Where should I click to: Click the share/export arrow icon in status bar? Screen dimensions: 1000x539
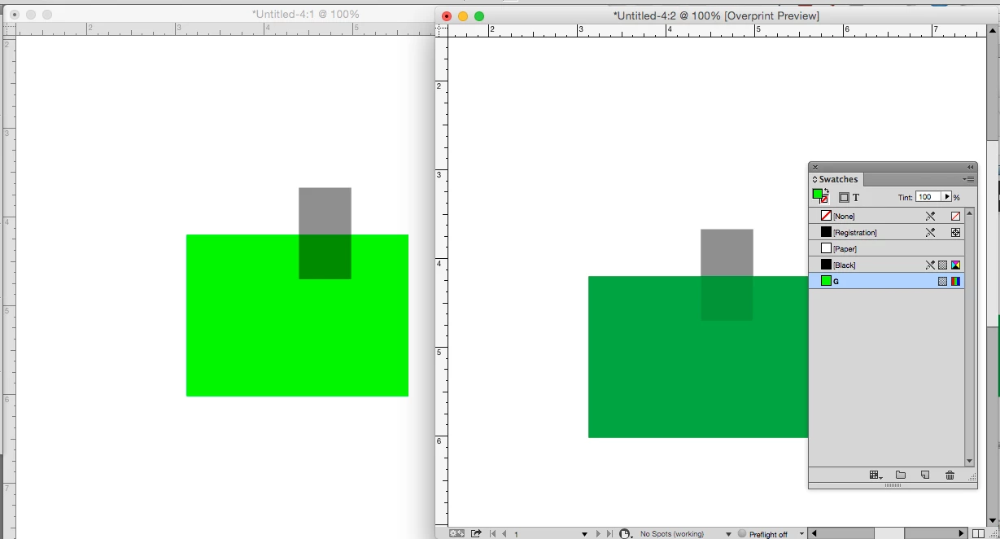click(x=476, y=534)
